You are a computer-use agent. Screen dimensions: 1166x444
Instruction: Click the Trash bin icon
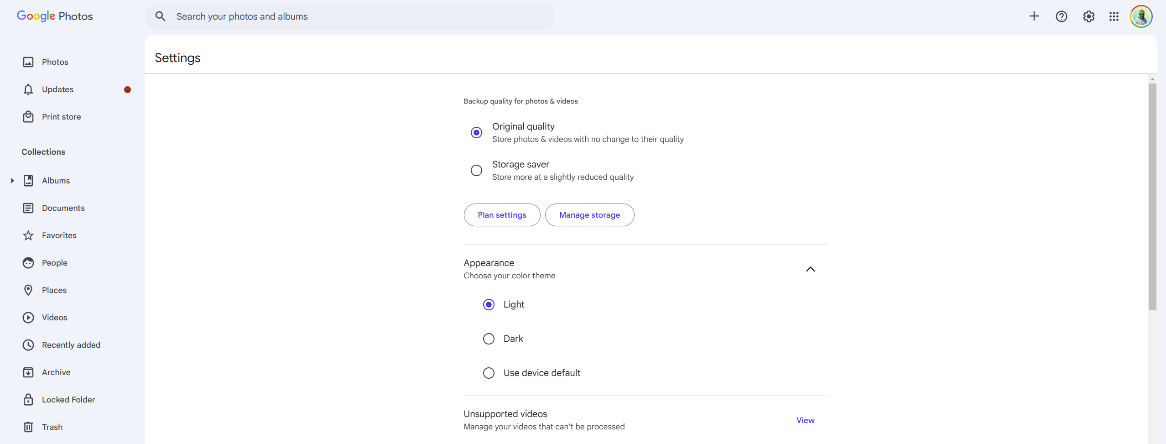[28, 427]
